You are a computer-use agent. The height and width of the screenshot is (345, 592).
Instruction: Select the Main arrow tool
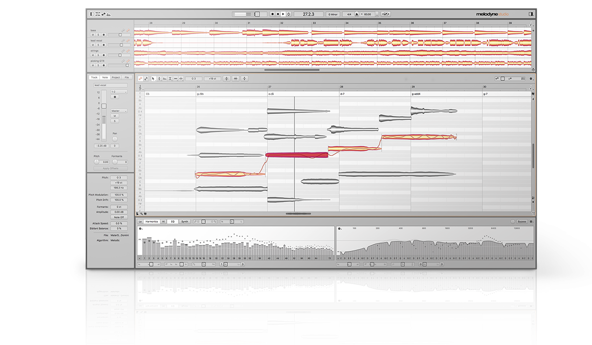[x=153, y=78]
